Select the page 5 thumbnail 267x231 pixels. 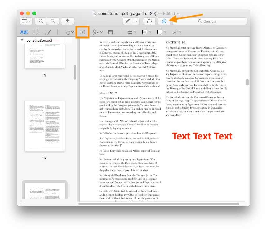point(45,126)
